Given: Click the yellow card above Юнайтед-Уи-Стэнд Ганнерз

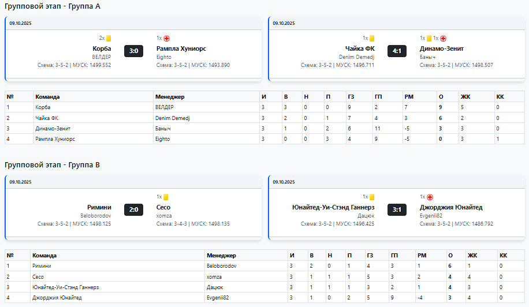Looking at the screenshot, I should [372, 197].
